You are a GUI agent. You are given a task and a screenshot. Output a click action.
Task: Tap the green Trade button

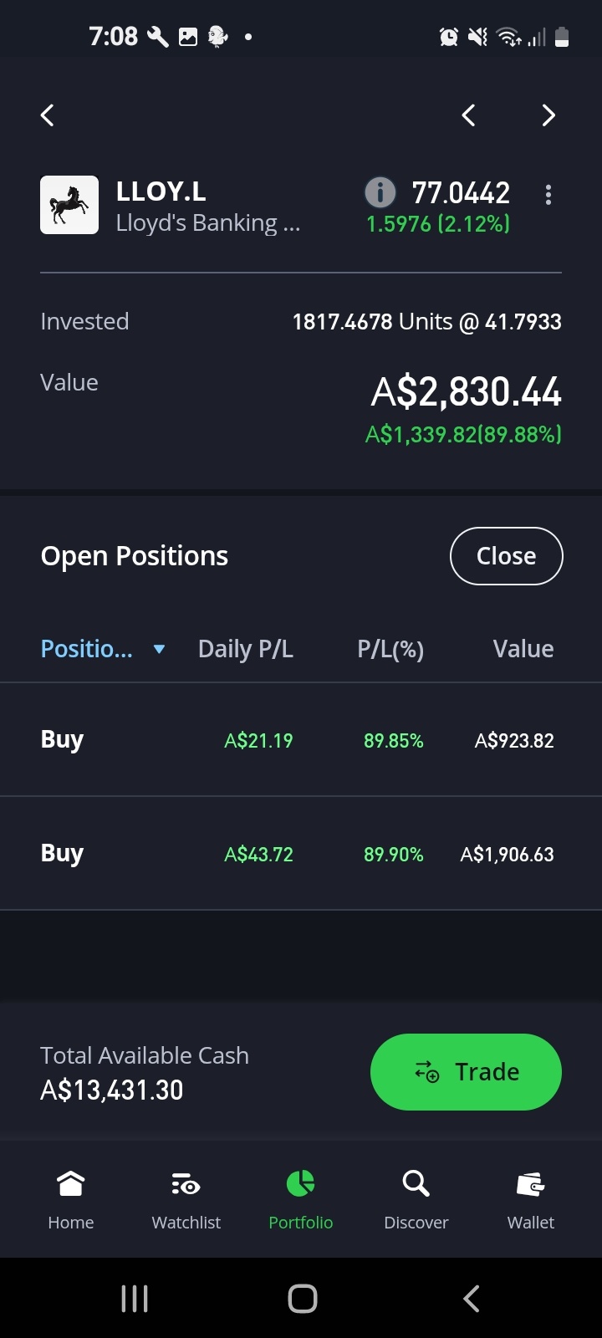[x=466, y=1072]
